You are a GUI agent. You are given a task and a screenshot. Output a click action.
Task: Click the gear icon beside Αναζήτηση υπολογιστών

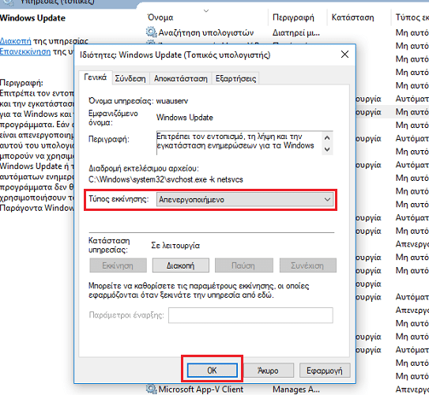click(x=152, y=32)
